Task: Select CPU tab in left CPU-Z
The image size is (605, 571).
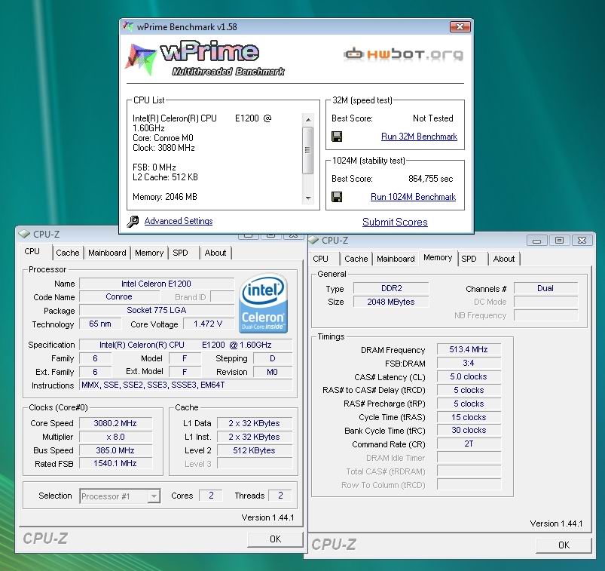Action: coord(32,251)
